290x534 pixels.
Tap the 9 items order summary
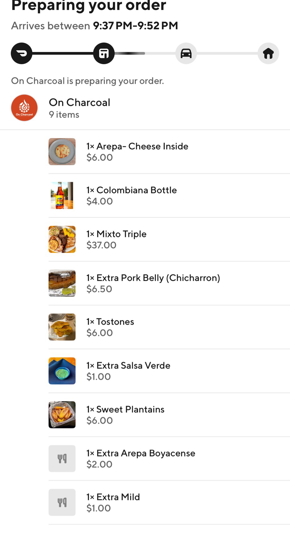[x=64, y=115]
